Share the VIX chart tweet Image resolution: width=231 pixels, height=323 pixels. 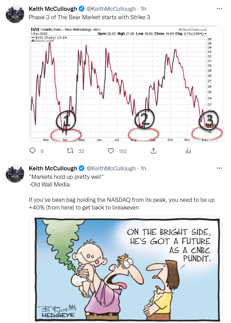point(153,151)
